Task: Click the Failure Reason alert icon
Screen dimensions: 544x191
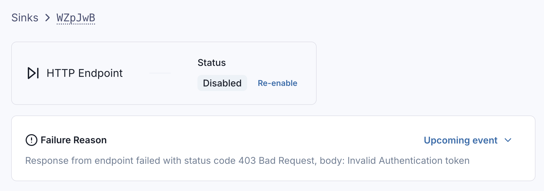Action: coord(32,140)
